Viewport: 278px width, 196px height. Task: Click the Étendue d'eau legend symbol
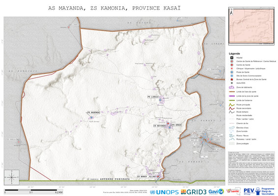click(231, 127)
